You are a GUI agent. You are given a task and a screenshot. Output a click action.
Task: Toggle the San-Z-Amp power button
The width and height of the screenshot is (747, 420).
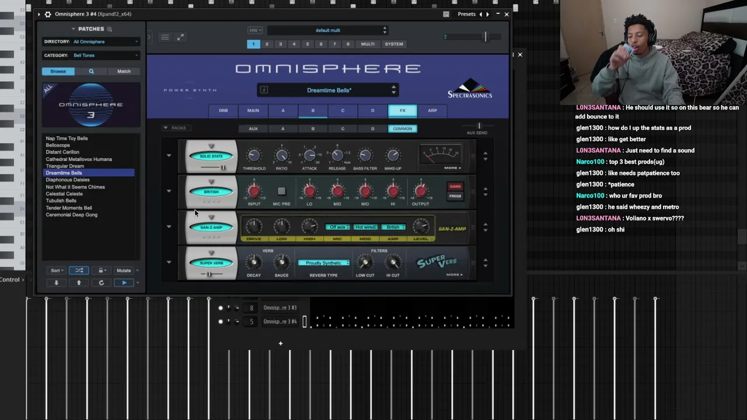point(211,228)
